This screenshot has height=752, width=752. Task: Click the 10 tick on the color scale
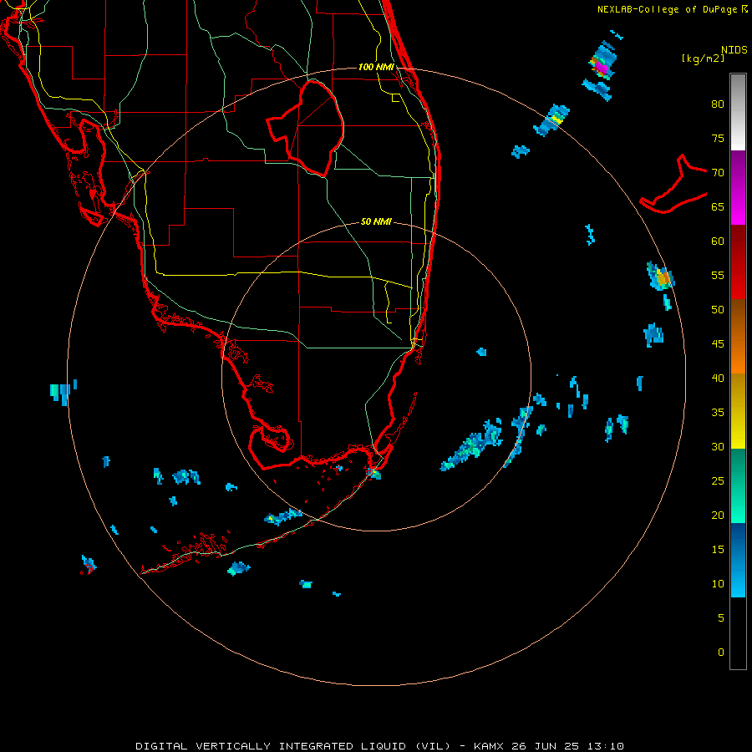point(718,584)
